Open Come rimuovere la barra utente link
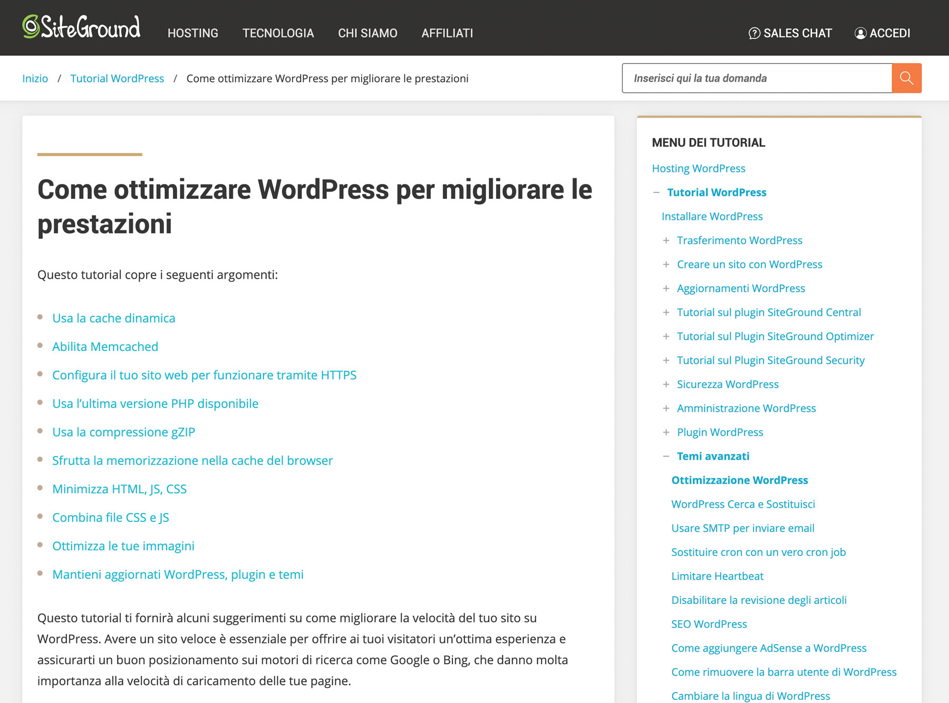Screen dimensions: 949x703 (783, 672)
